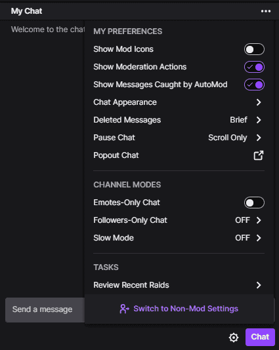Click the three-dot menu in My Chat header
The width and height of the screenshot is (279, 350).
pyautogui.click(x=266, y=11)
